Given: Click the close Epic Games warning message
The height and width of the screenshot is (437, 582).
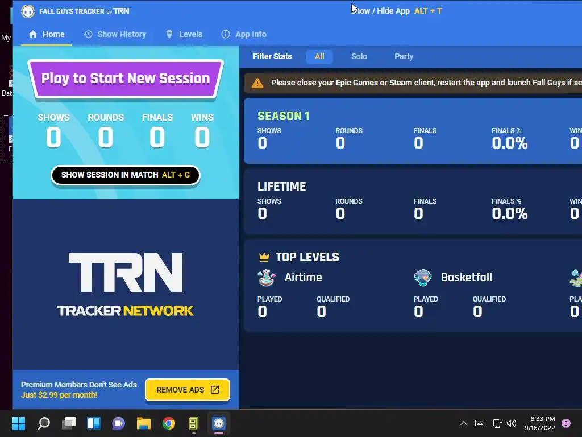Looking at the screenshot, I should coord(426,83).
